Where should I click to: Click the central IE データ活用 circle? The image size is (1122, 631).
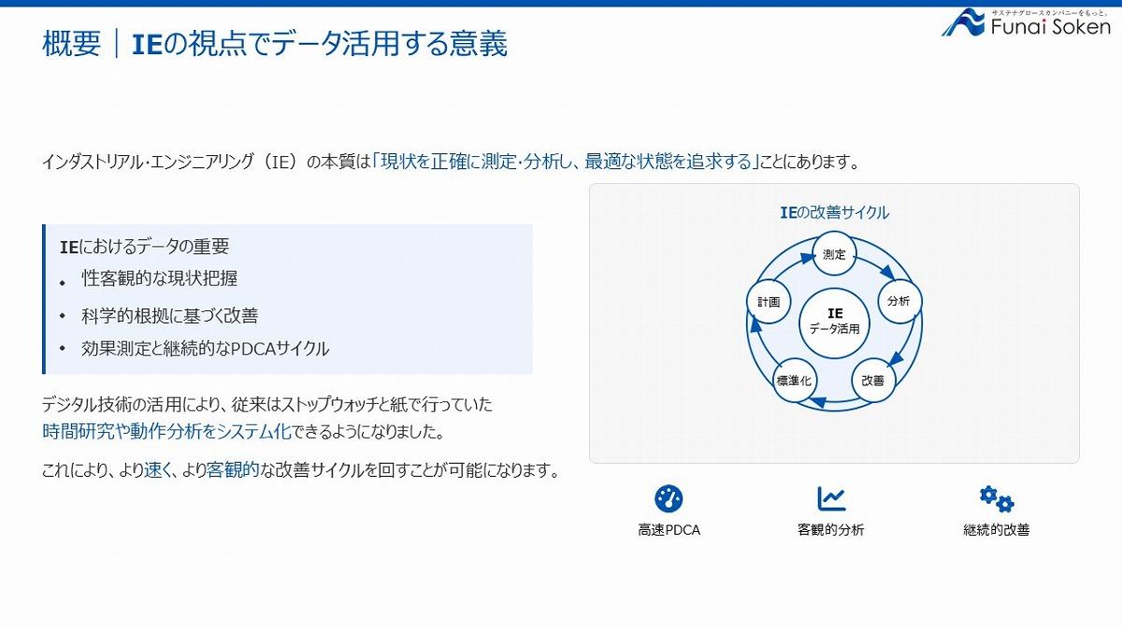834,323
